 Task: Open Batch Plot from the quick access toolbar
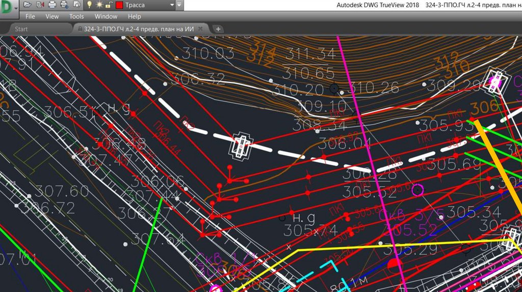point(64,5)
